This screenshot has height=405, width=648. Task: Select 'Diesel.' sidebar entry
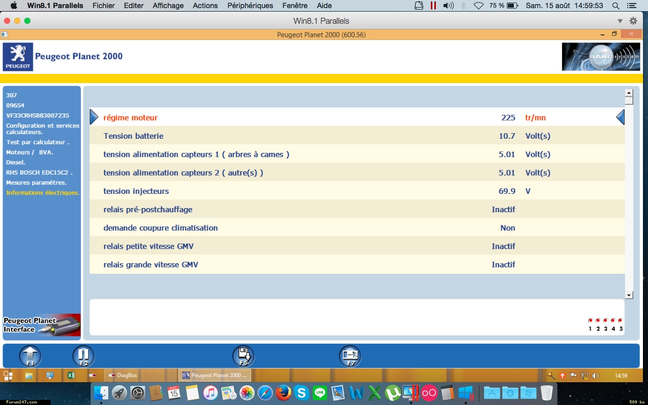point(15,163)
